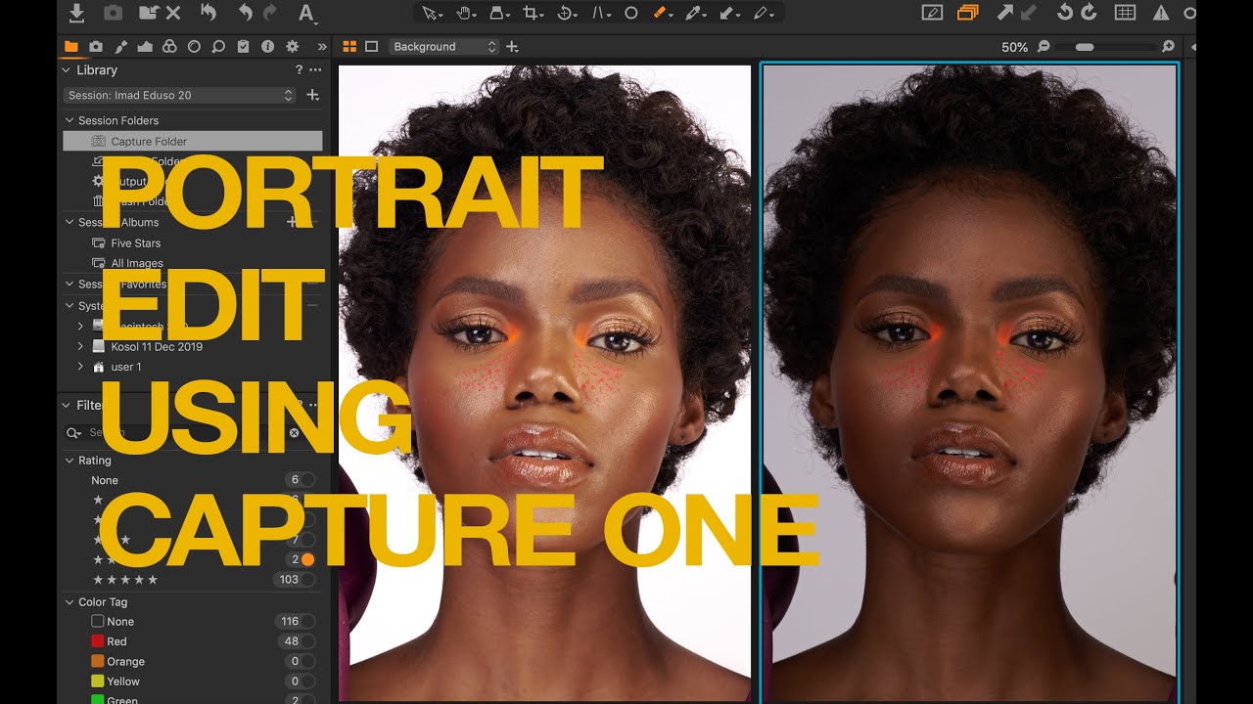Click the zoom out magnifier icon
Screen dimensions: 1253x704
1044,46
